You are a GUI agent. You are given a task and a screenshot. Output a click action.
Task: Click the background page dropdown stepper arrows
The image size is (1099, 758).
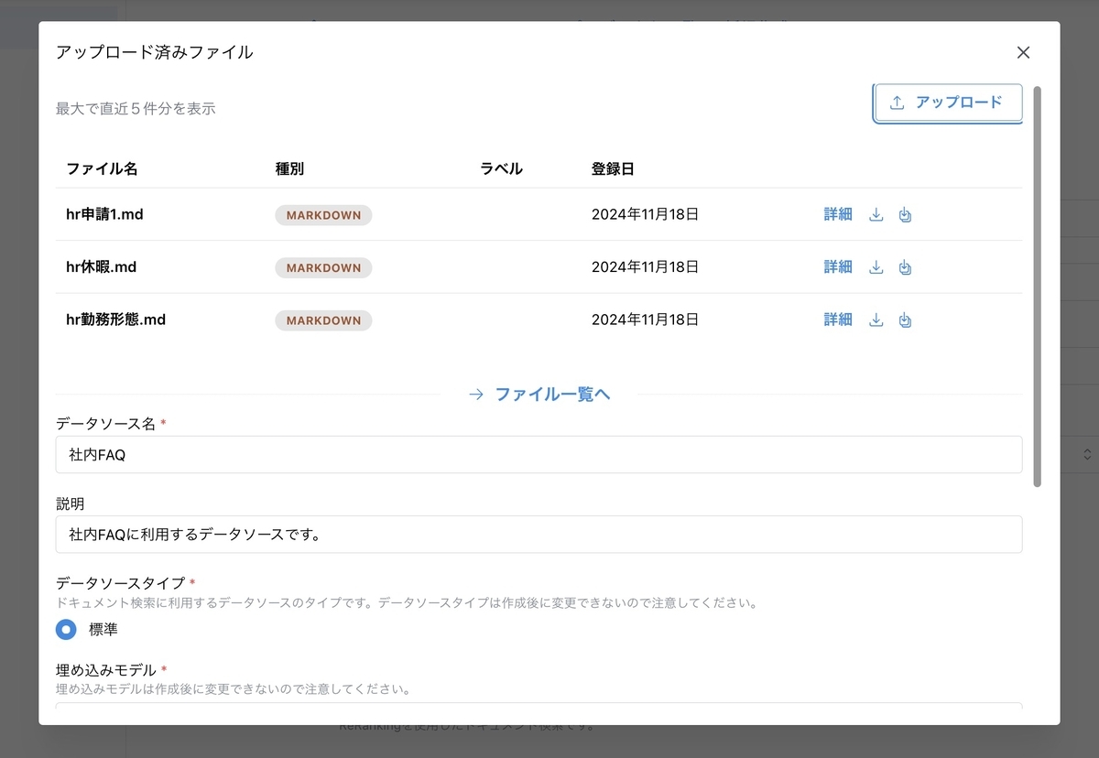[x=1087, y=454]
